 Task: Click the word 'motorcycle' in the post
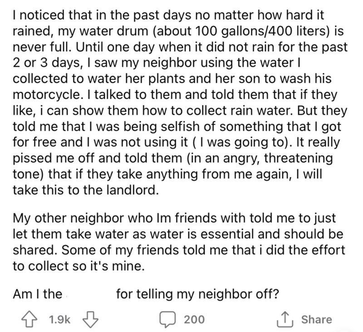(46, 95)
